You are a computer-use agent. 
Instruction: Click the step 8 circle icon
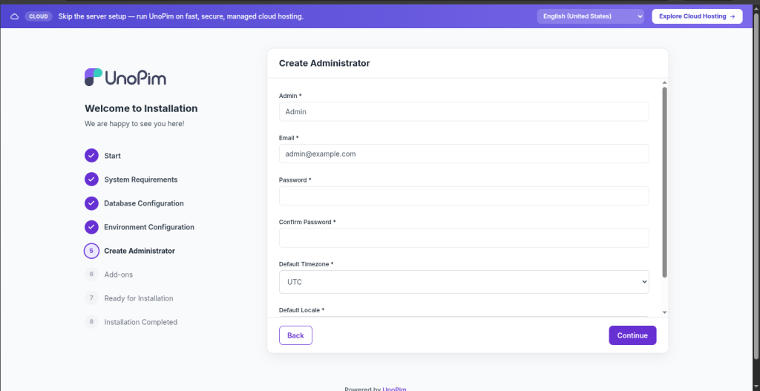91,322
